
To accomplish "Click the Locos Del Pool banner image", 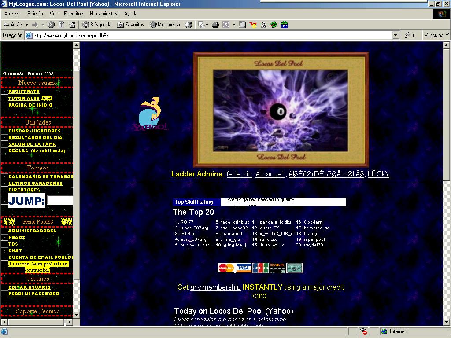I will 281,110.
